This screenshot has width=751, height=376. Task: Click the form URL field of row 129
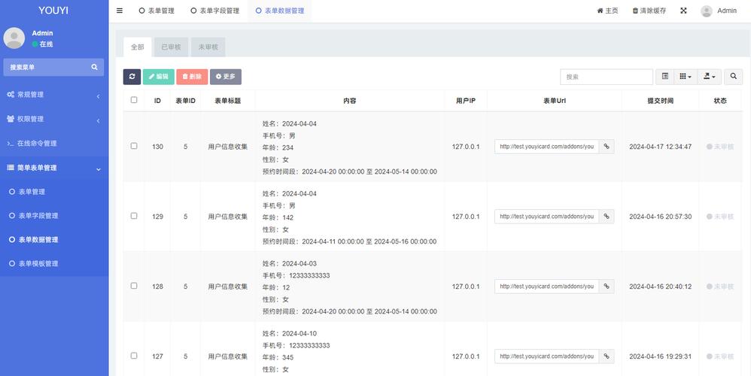546,217
